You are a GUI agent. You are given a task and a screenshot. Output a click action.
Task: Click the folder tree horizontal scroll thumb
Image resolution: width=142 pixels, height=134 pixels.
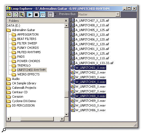point(37,119)
